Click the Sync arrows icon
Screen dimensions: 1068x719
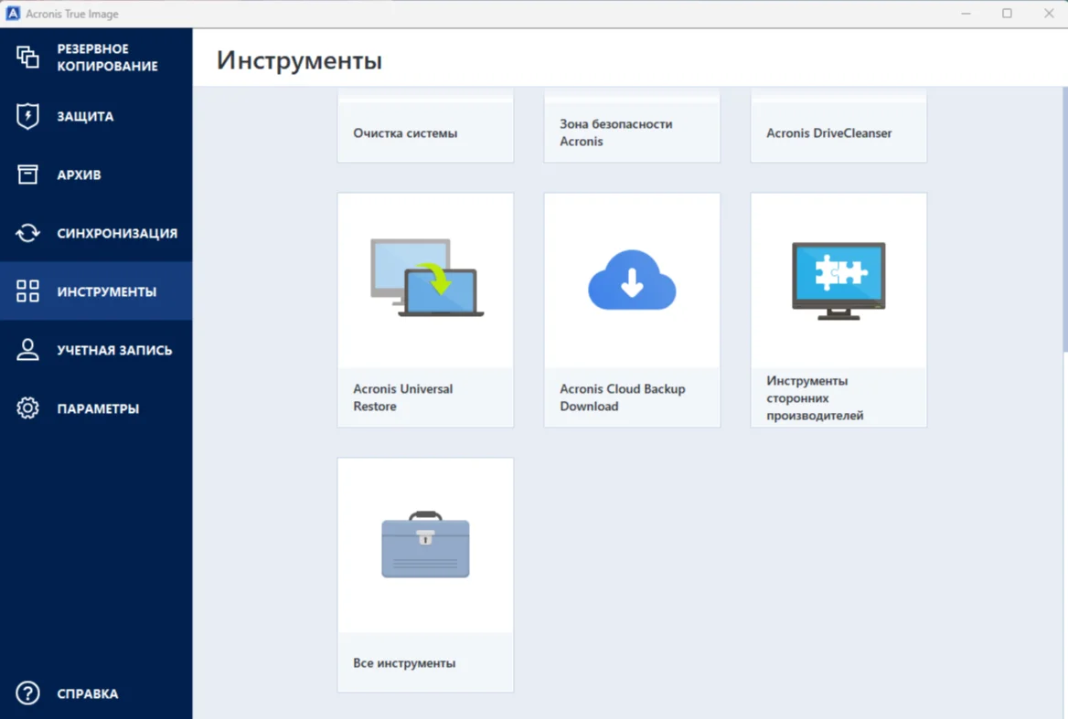tap(27, 233)
